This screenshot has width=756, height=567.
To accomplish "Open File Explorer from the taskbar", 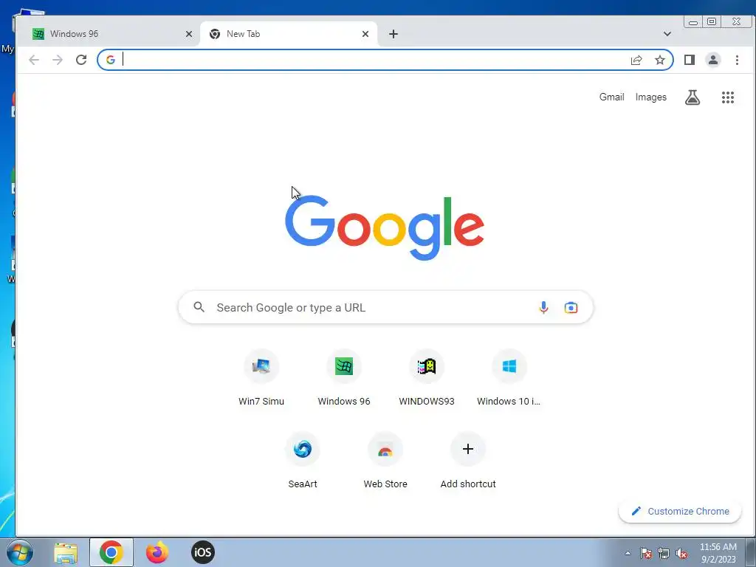I will tap(66, 553).
